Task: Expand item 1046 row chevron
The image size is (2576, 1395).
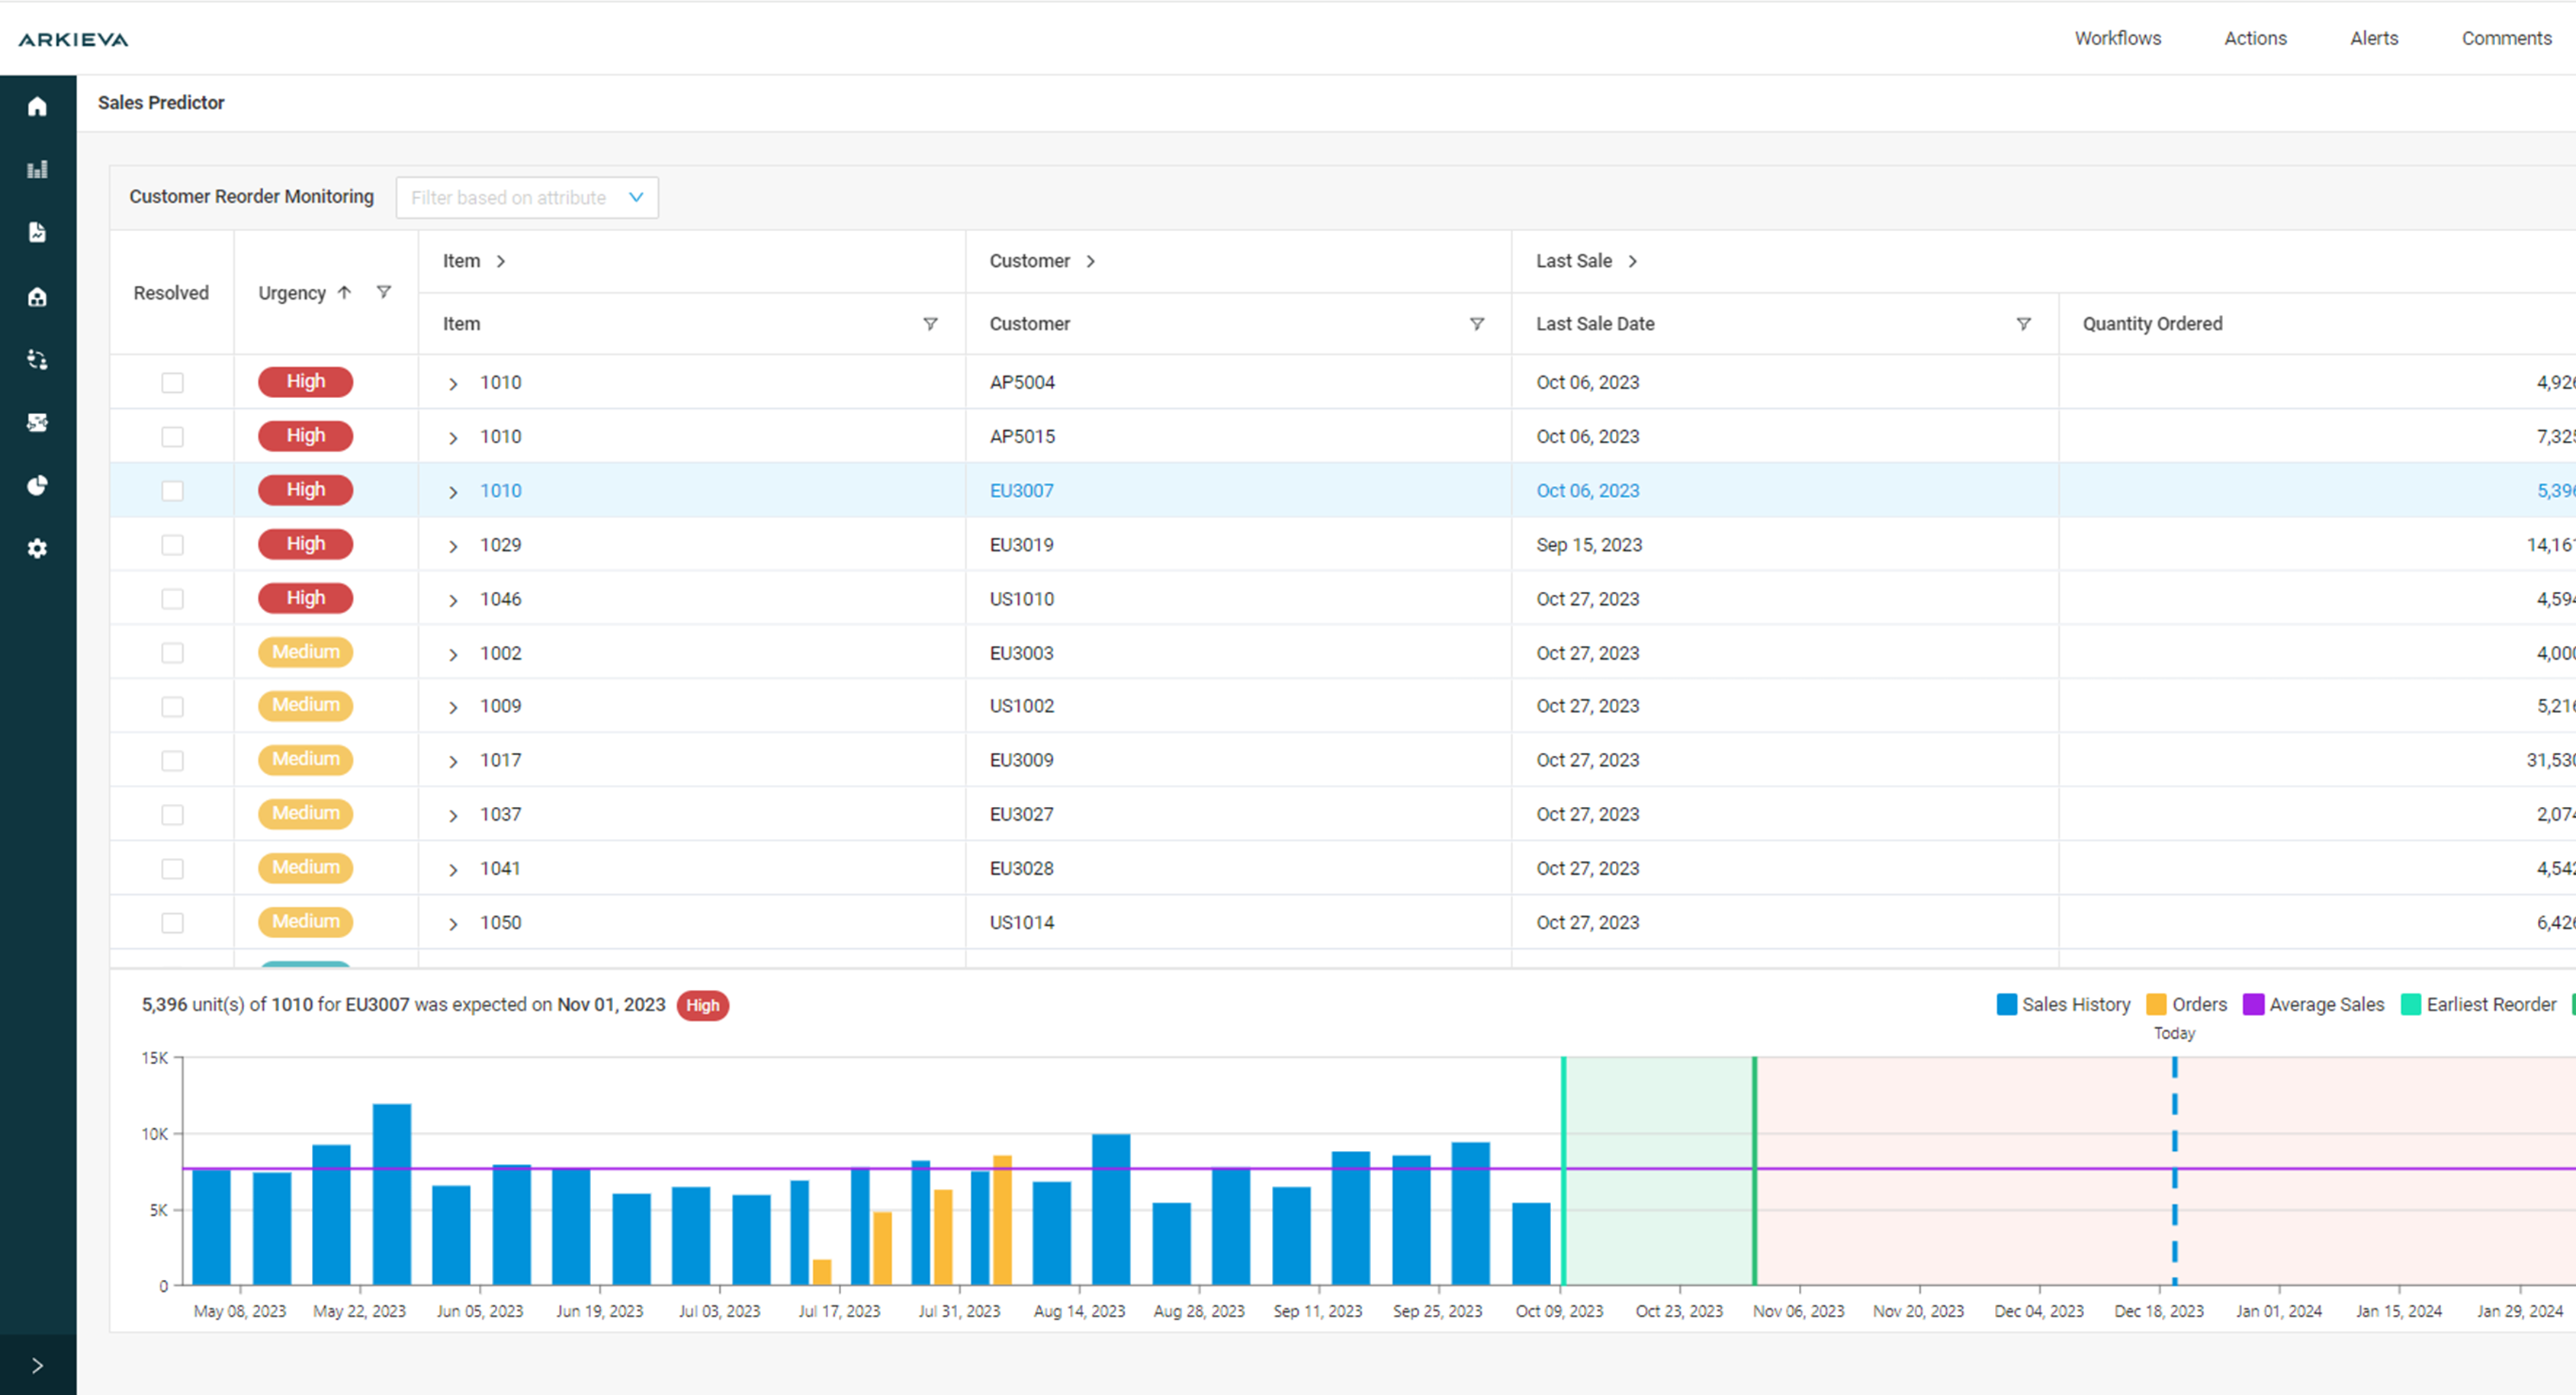Action: coord(453,600)
